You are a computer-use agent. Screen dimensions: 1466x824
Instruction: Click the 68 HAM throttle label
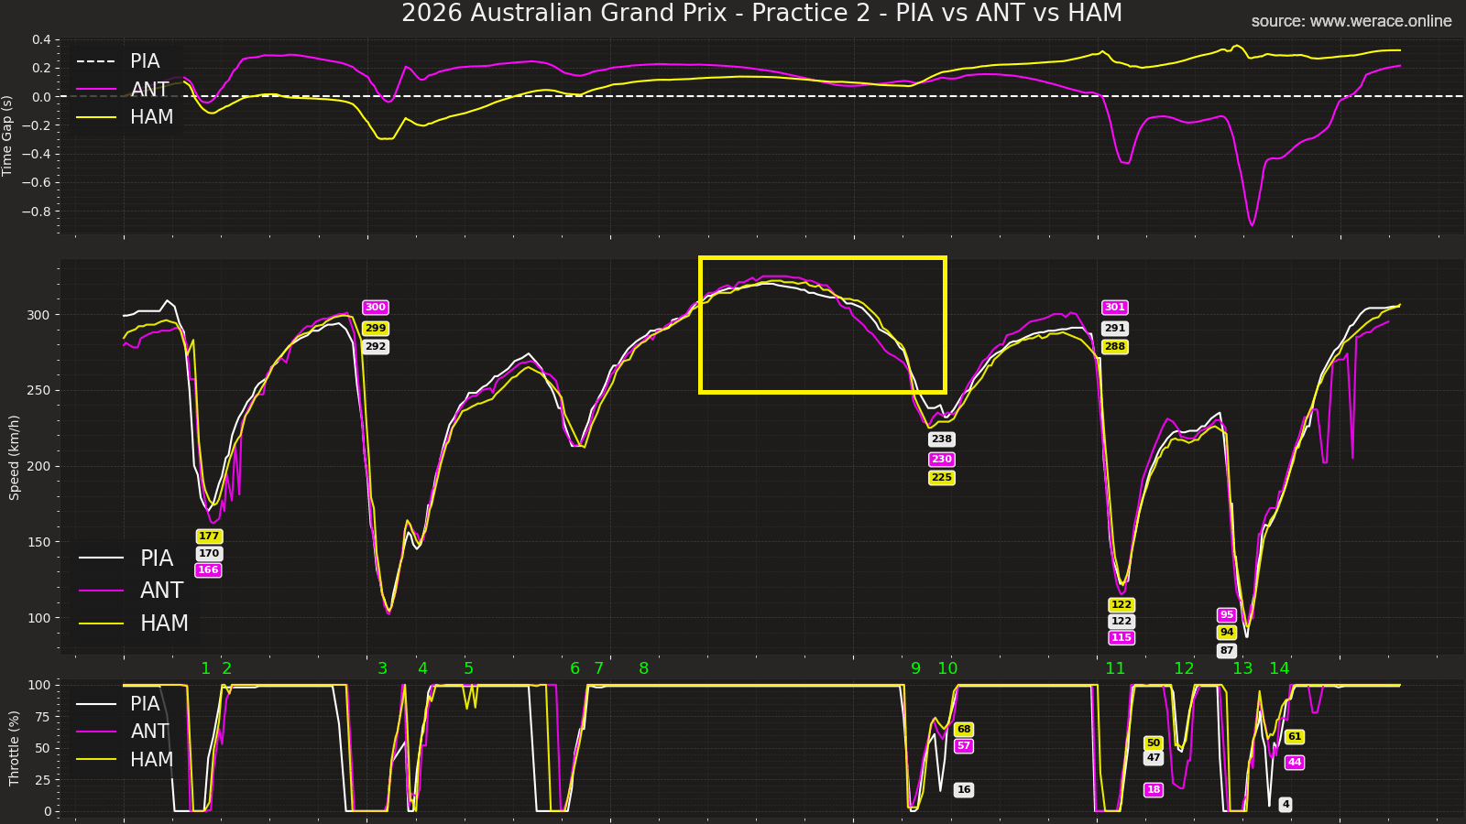tap(963, 730)
